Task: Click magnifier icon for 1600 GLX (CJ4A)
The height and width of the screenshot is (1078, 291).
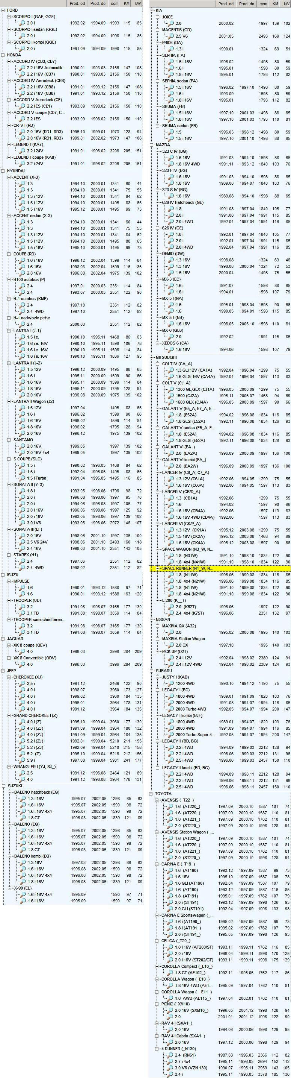Action: [x=171, y=402]
